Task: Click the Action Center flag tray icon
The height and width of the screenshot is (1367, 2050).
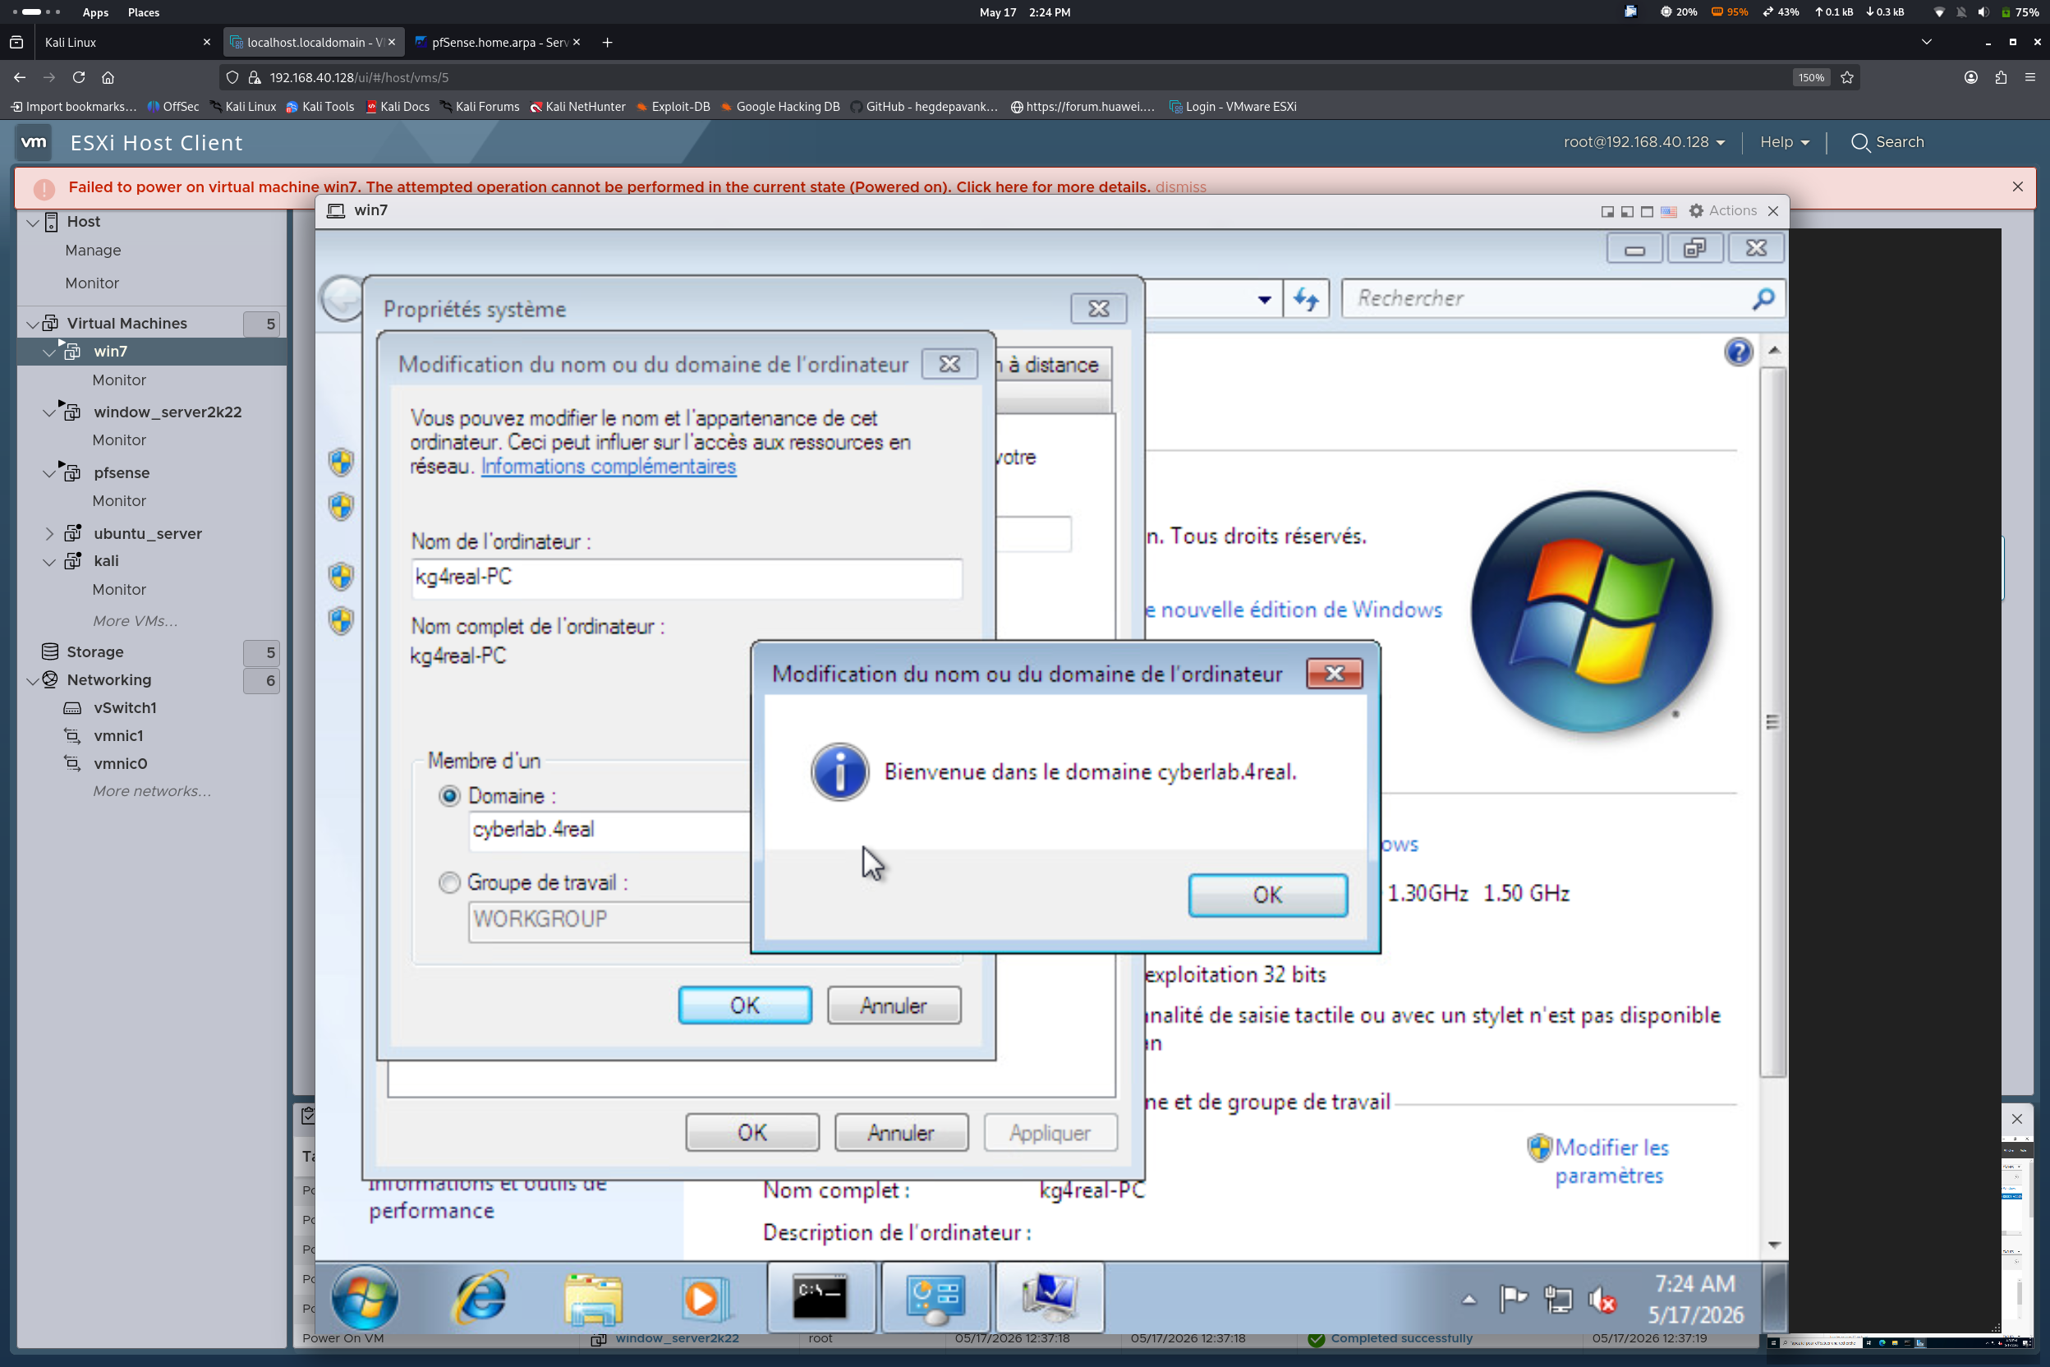Action: tap(1513, 1300)
